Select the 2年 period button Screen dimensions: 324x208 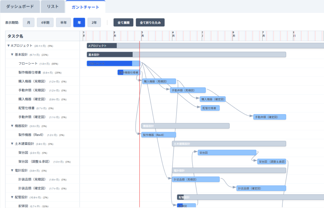coord(94,23)
